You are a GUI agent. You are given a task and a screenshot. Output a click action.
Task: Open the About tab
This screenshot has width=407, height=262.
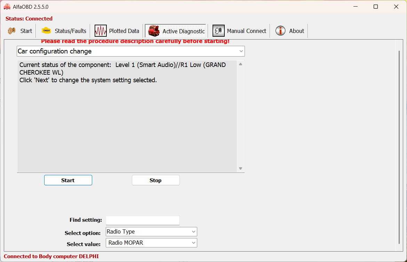[x=296, y=31]
